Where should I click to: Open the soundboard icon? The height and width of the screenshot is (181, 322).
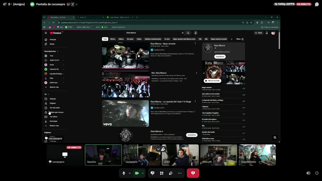tap(171, 173)
